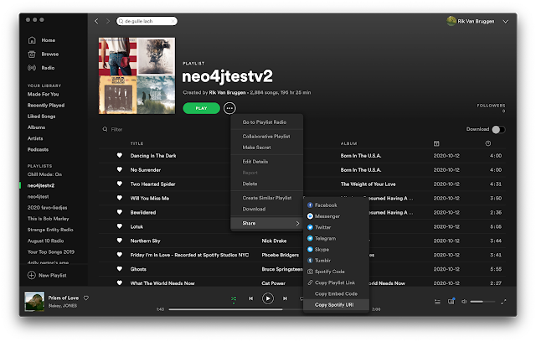Skip to next track

click(285, 298)
